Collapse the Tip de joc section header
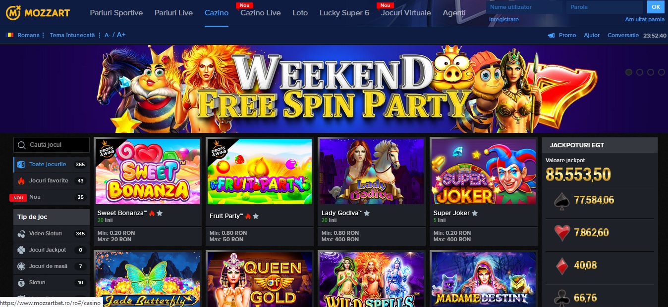The height and width of the screenshot is (307, 668). tap(52, 217)
